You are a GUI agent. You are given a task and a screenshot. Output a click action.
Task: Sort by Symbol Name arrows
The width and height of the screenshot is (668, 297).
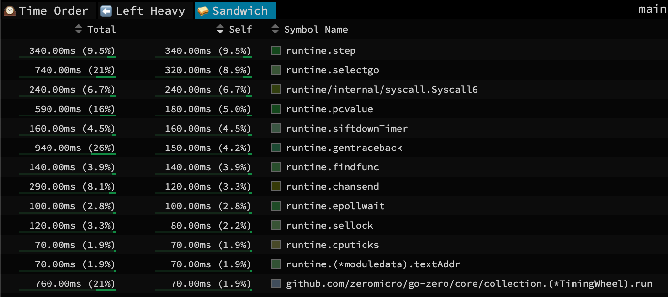tap(275, 29)
